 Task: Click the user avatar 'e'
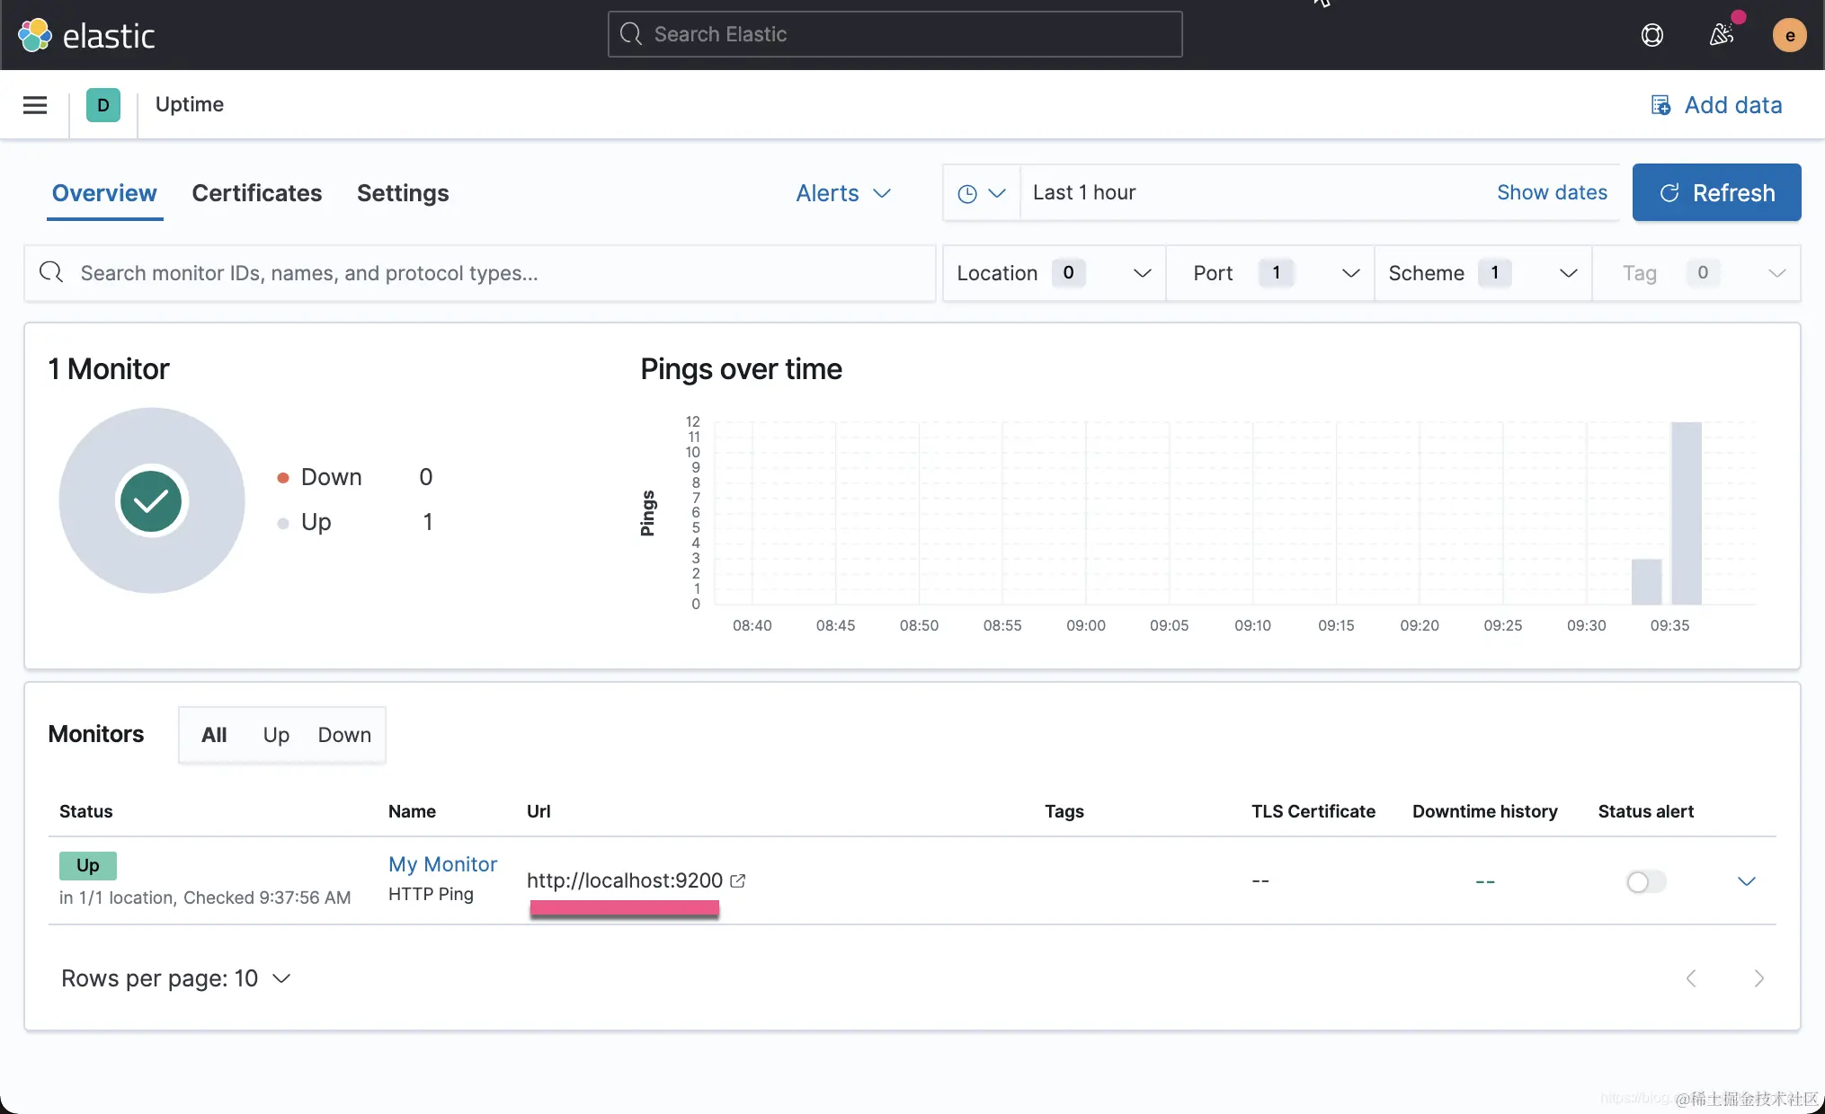pyautogui.click(x=1789, y=35)
